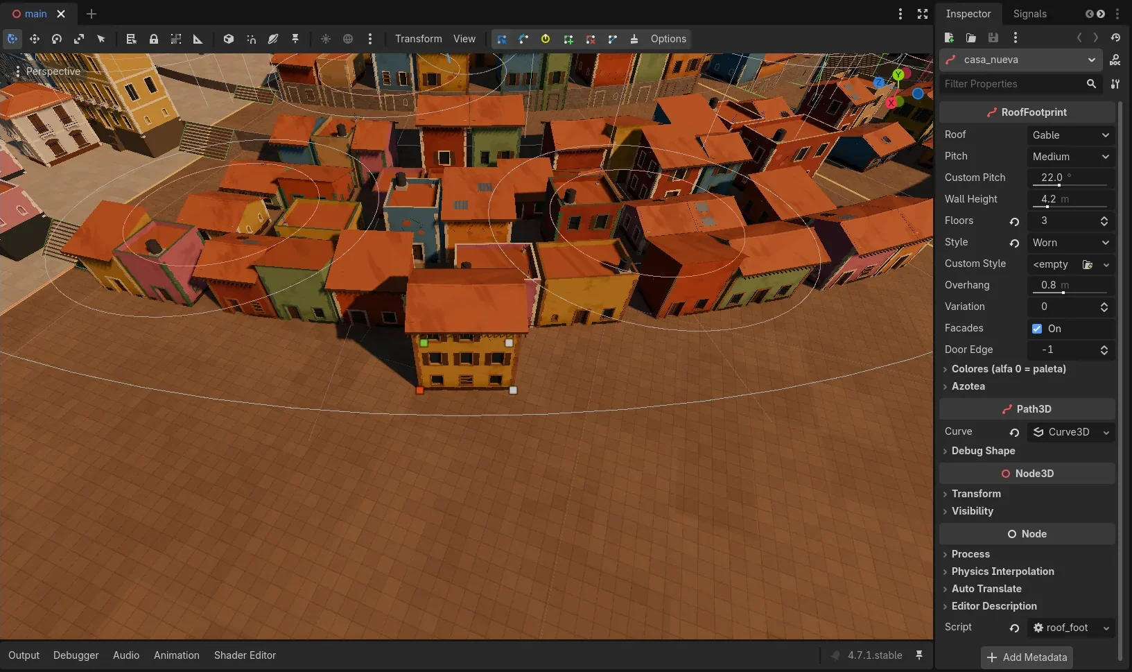Choose the curve Delete Point tool
Screen dimensions: 1132x672
click(x=591, y=39)
